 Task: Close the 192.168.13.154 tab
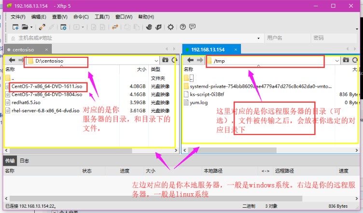point(236,50)
